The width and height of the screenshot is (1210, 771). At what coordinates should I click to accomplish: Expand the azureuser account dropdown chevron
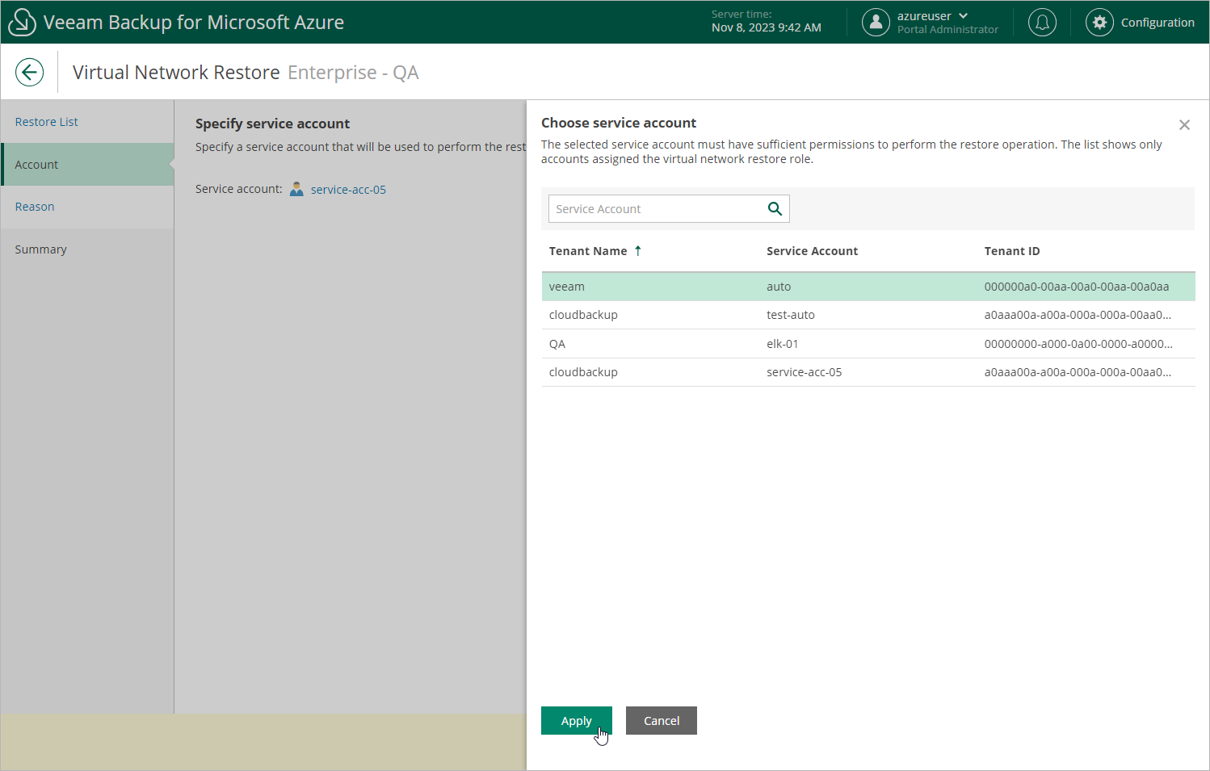[x=963, y=16]
